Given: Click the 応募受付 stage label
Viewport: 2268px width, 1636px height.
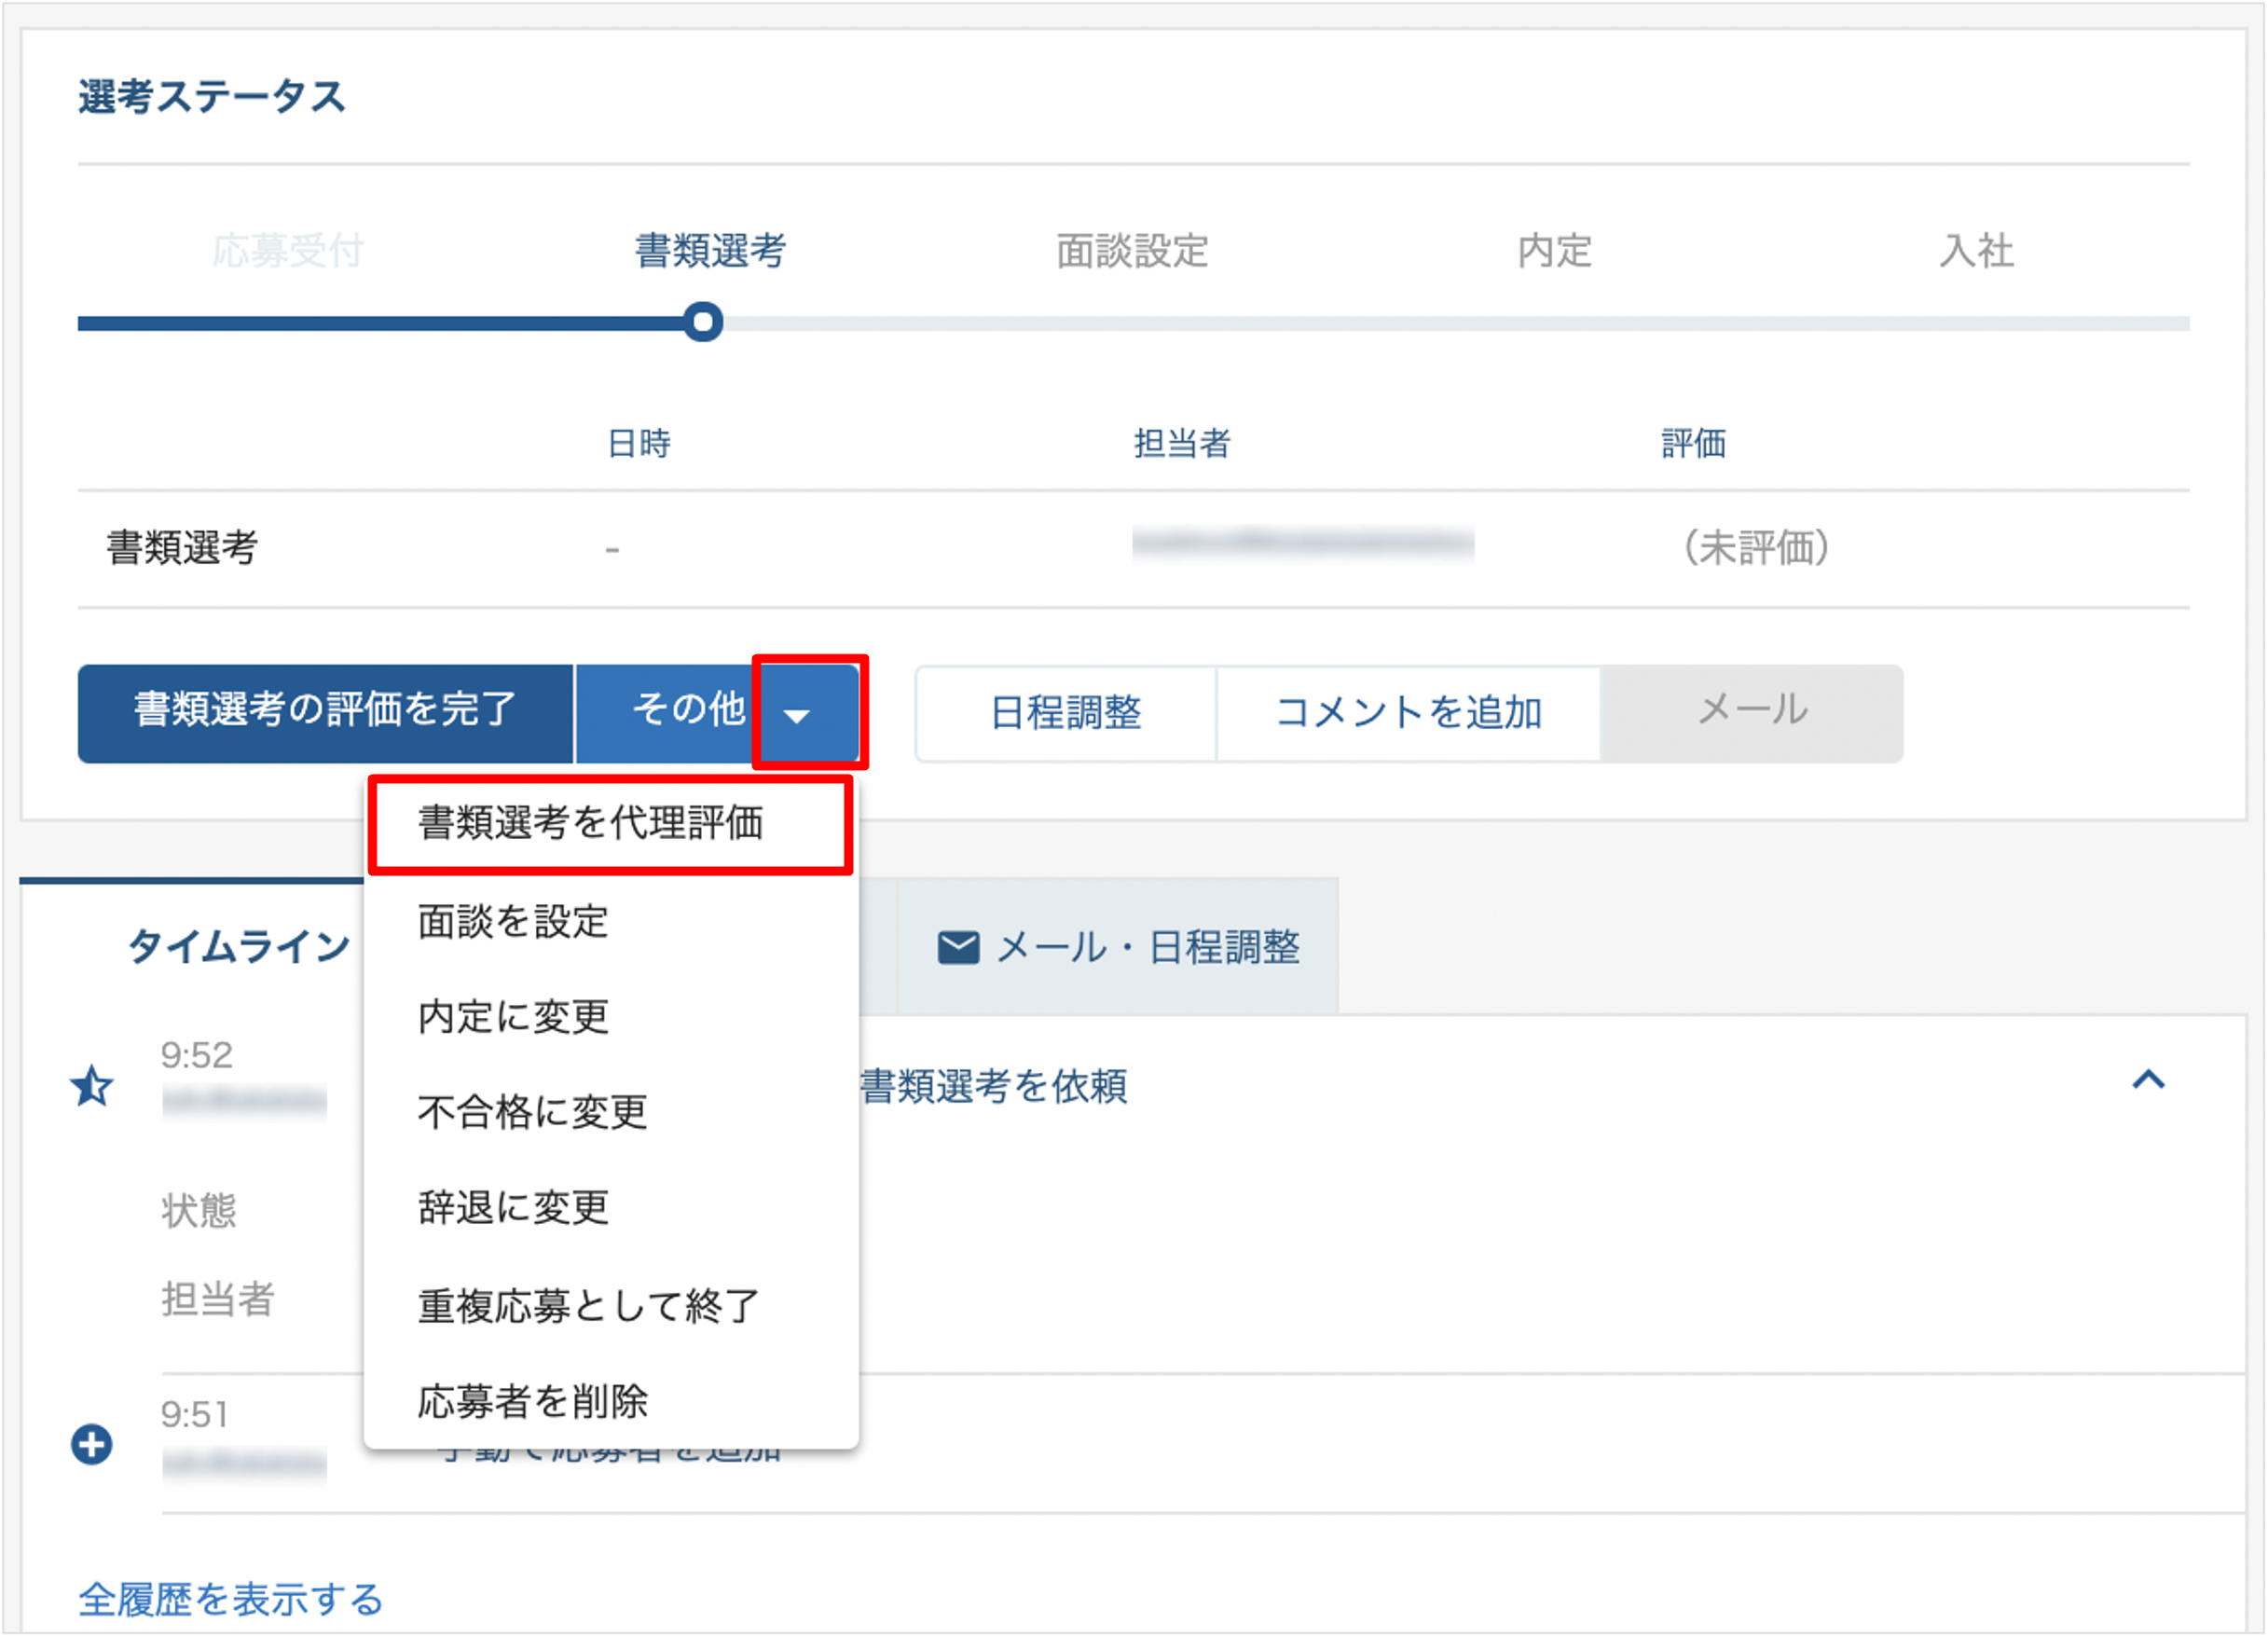Looking at the screenshot, I should pyautogui.click(x=288, y=251).
